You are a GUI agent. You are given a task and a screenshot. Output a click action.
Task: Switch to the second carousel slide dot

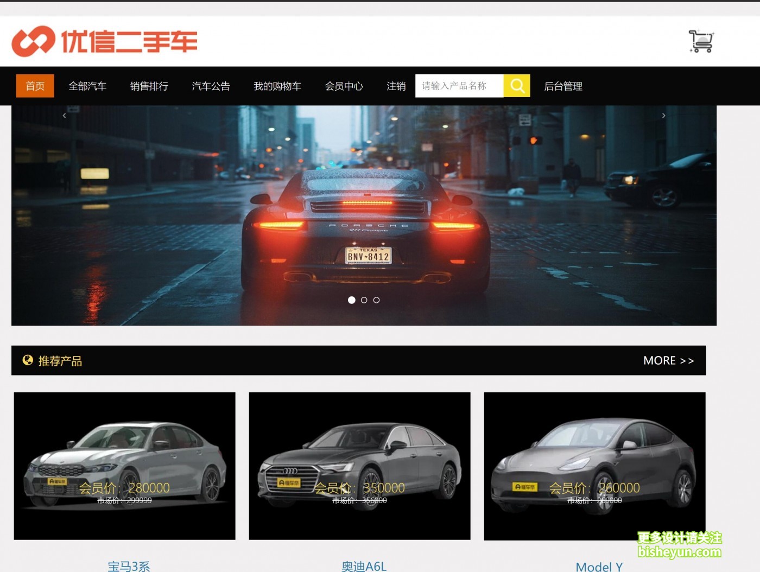[x=364, y=300]
